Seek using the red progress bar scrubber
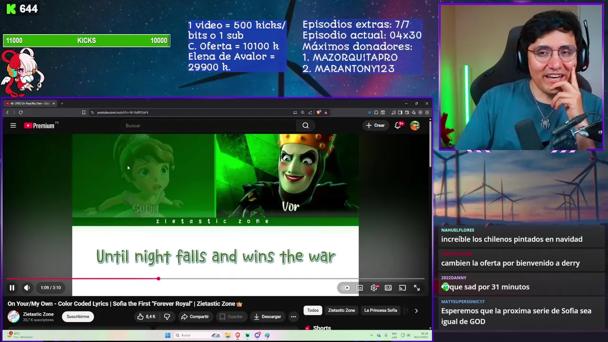Viewport: 608px width, 342px height. tap(158, 279)
